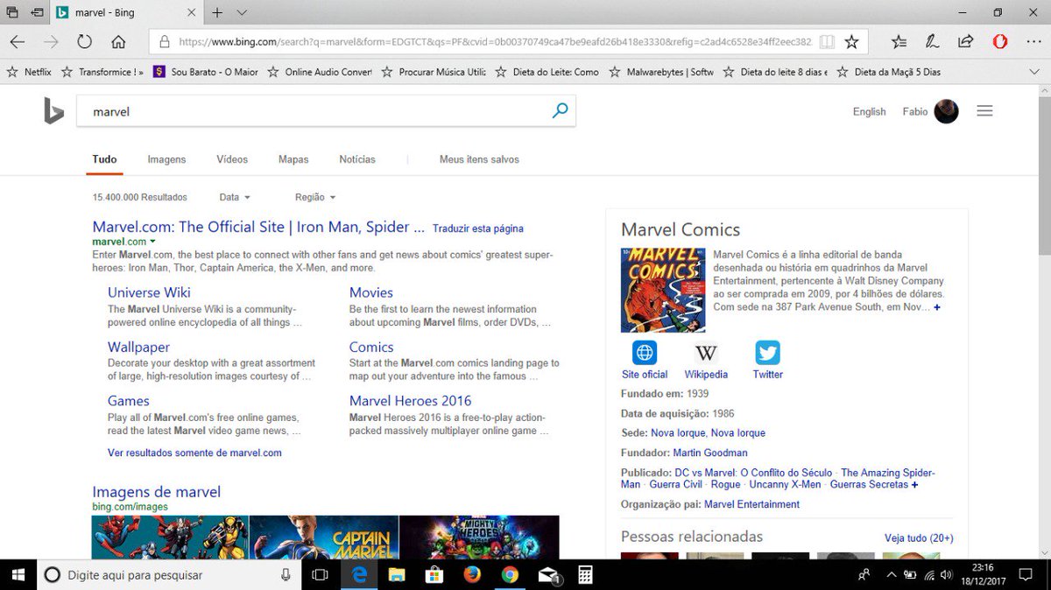The image size is (1051, 590).
Task: Click the red Opera extension icon
Action: tap(999, 41)
